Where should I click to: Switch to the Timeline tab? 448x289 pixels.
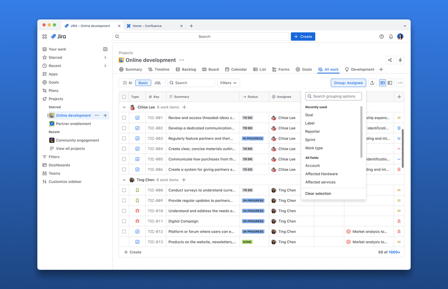click(159, 69)
